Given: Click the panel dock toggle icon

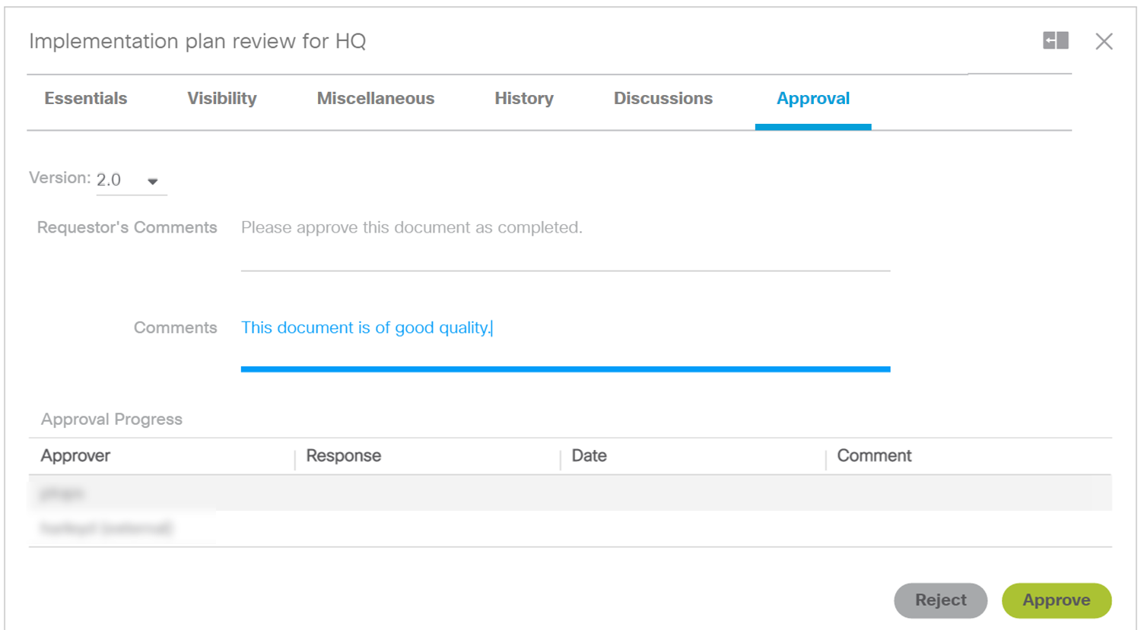Looking at the screenshot, I should (x=1055, y=40).
